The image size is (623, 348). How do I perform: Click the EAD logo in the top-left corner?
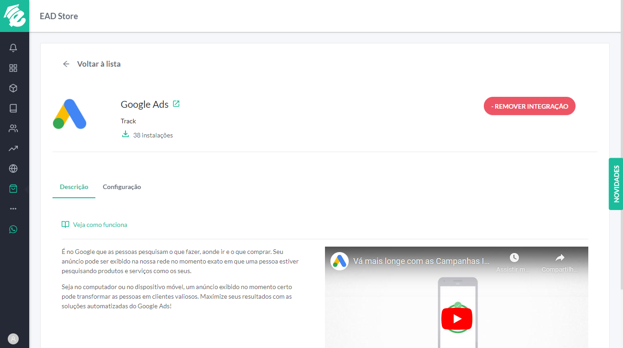(15, 16)
